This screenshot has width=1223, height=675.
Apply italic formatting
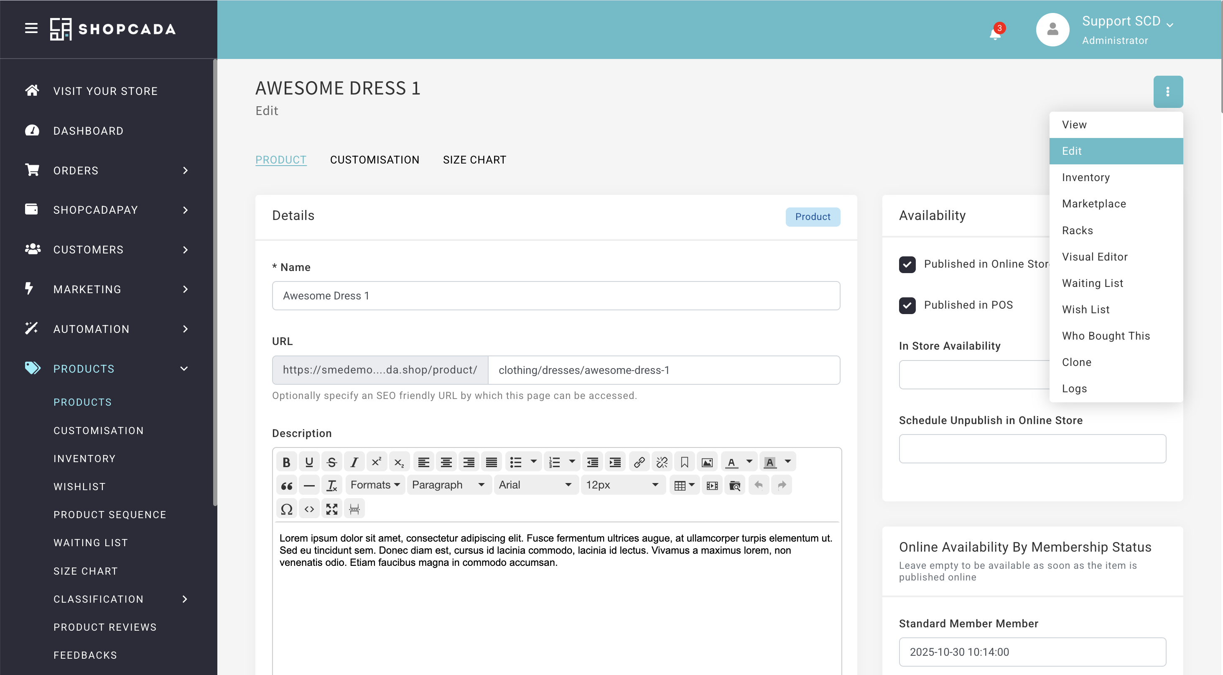tap(354, 462)
